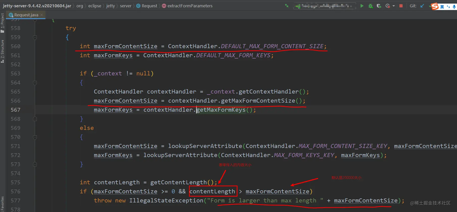
Task: Click the build project hammer icon
Action: pyautogui.click(x=287, y=6)
